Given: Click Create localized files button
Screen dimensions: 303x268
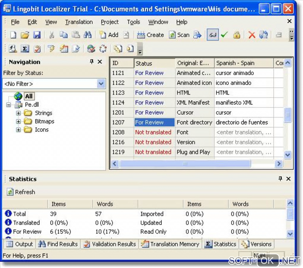Looking at the screenshot, I should point(150,35).
